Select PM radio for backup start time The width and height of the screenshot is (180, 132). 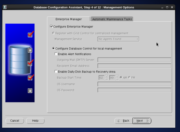(129, 78)
